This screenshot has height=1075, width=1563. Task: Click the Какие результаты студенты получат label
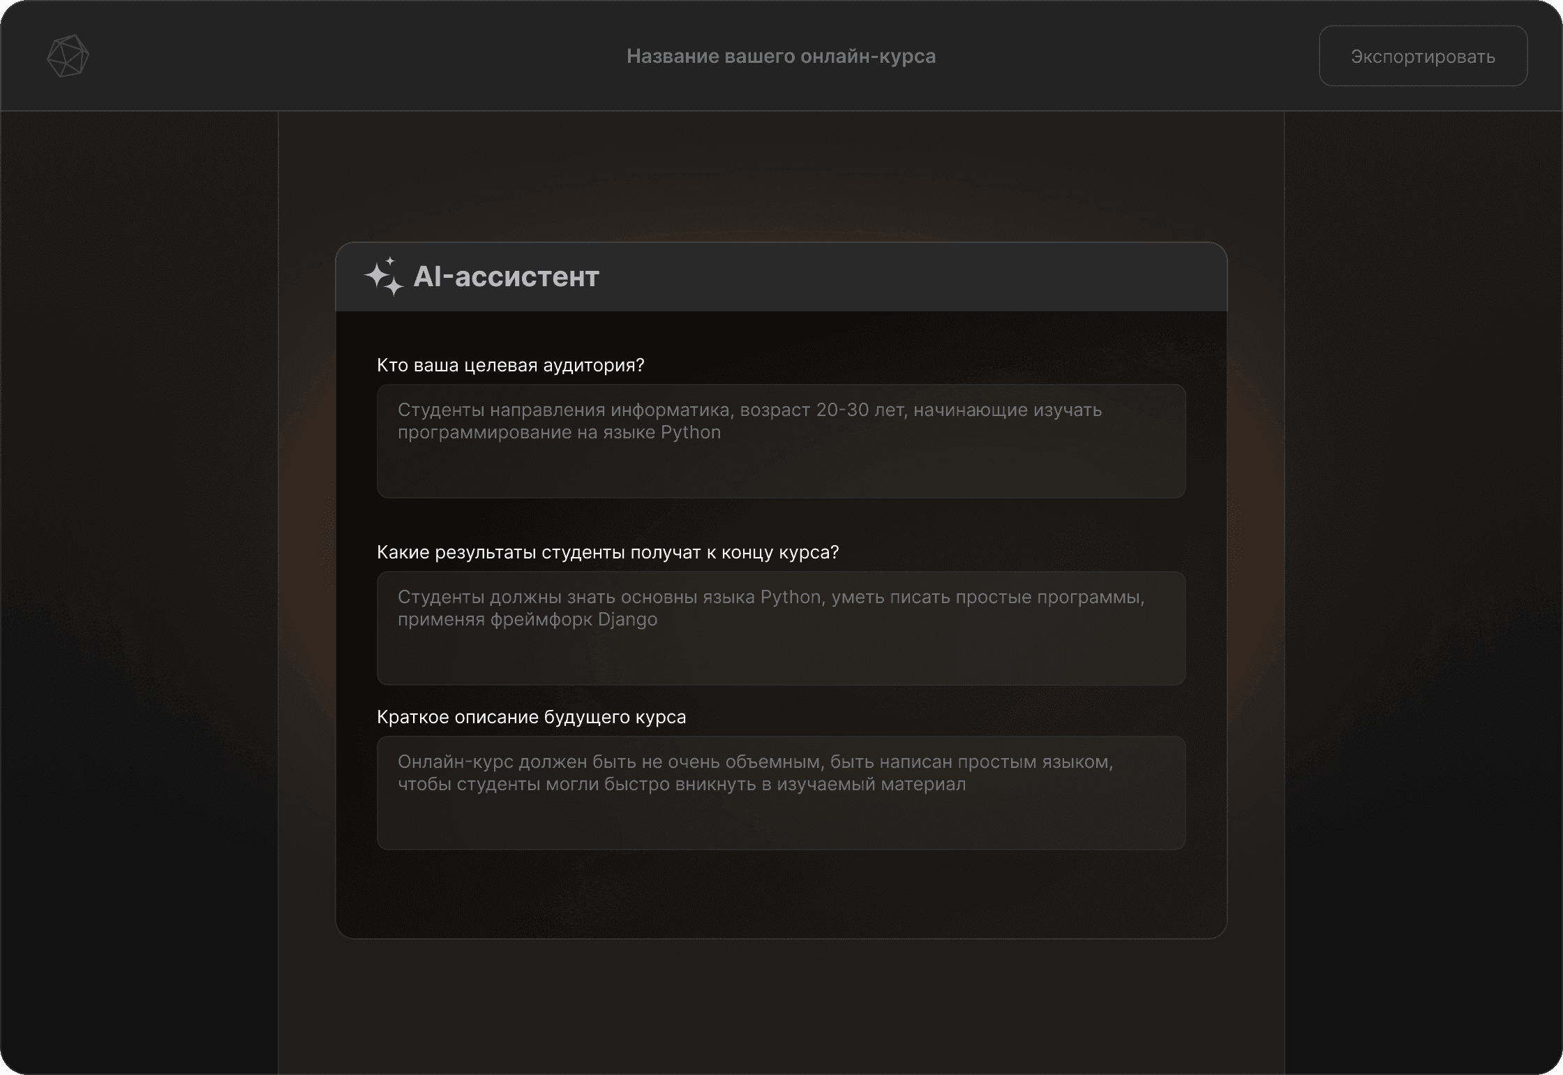pos(607,552)
